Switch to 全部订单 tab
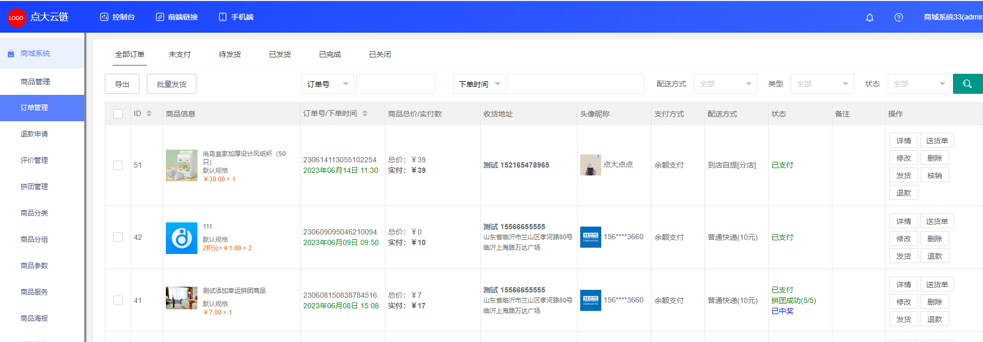The width and height of the screenshot is (983, 342). click(130, 54)
